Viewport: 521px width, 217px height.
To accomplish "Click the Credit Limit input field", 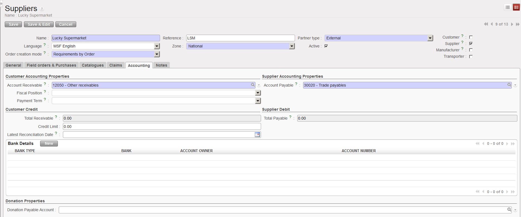I will 162,127.
